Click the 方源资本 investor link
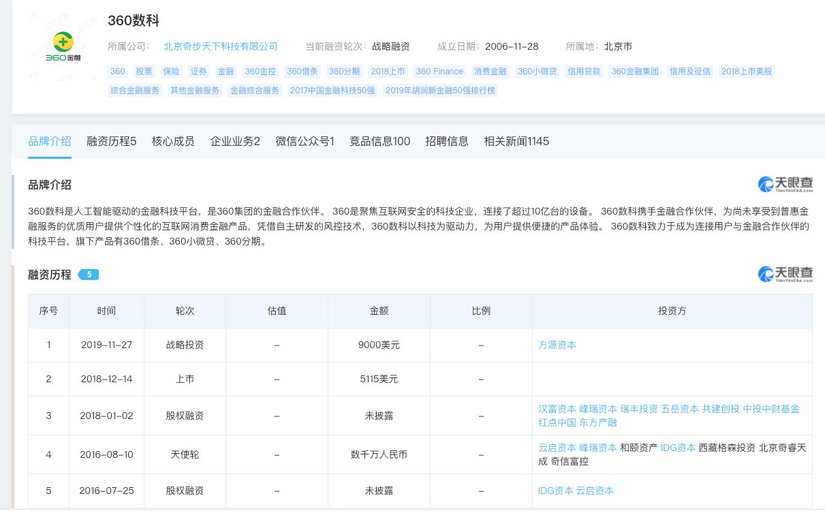 click(557, 345)
